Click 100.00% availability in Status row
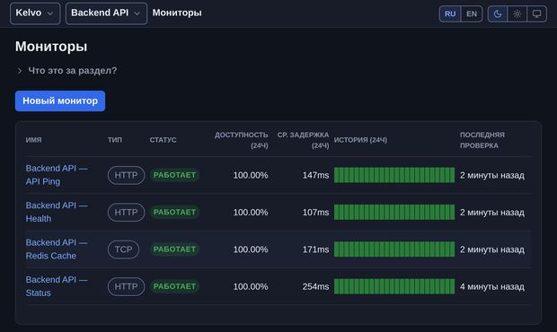Viewport: 557px width, 332px height. click(x=251, y=286)
